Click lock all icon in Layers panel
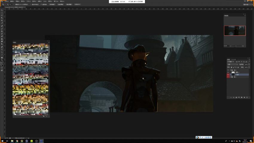 [238, 67]
